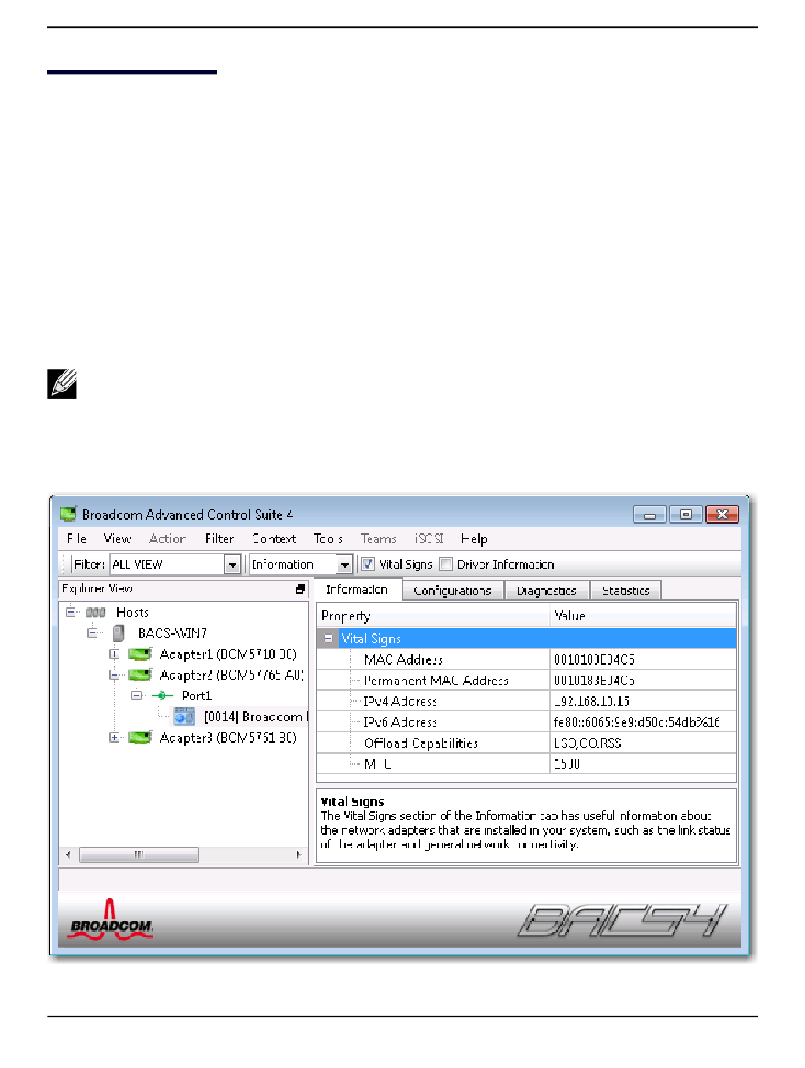Select the Adapter1 (BCM5718 B0) tree item
805x1068 pixels.
pos(227,654)
